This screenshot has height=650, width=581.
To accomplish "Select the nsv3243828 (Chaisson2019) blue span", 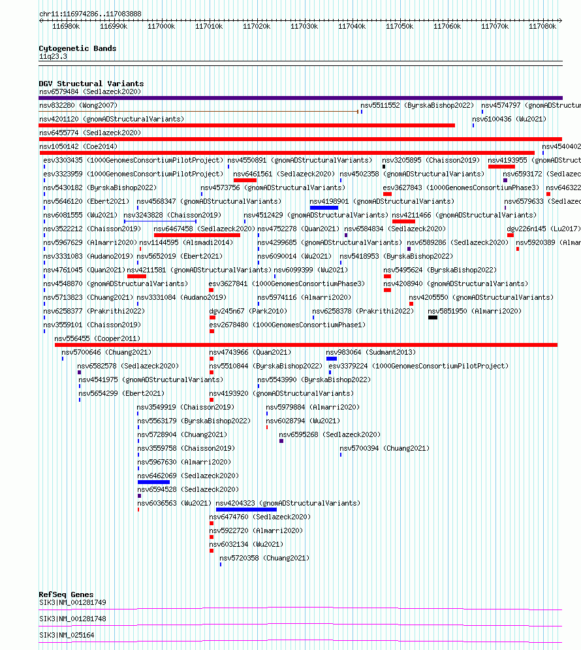I will (160, 221).
